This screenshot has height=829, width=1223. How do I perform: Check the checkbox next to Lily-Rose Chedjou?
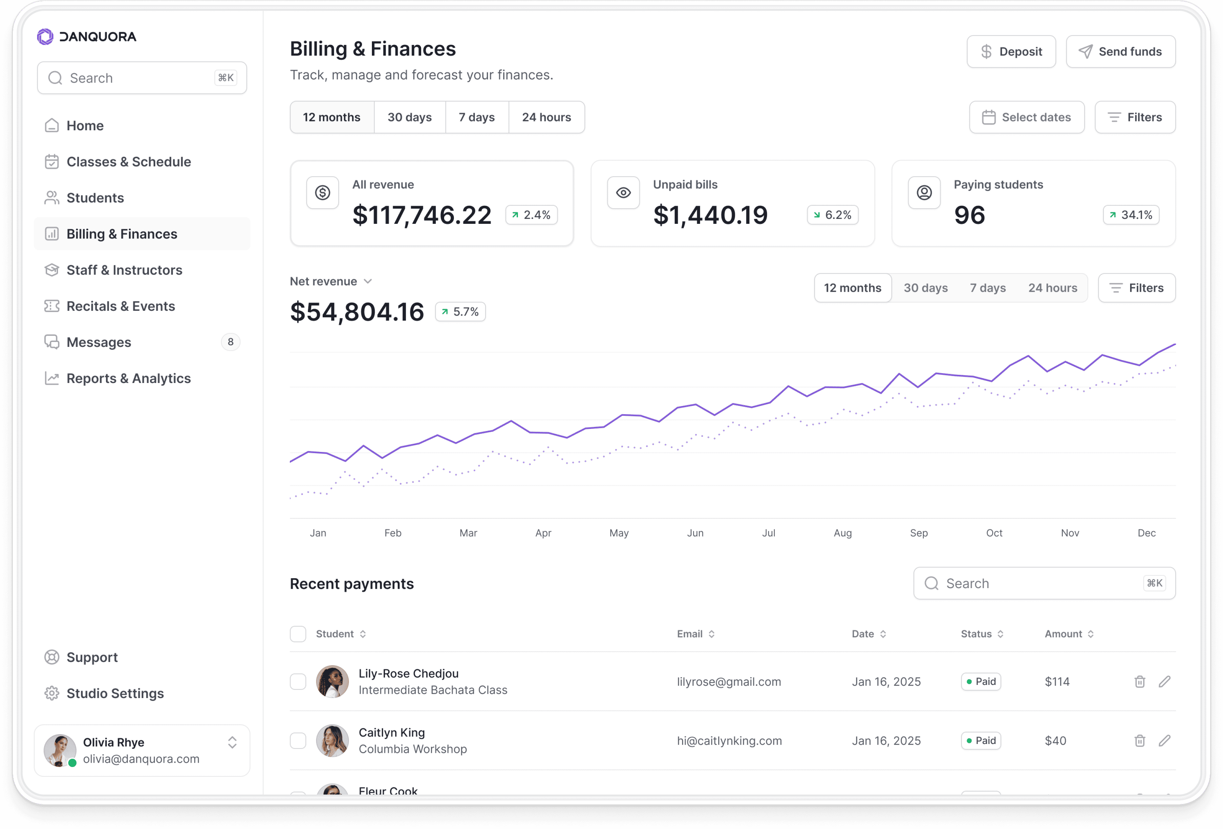pos(298,681)
